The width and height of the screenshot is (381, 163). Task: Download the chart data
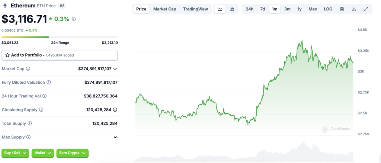tap(354, 9)
